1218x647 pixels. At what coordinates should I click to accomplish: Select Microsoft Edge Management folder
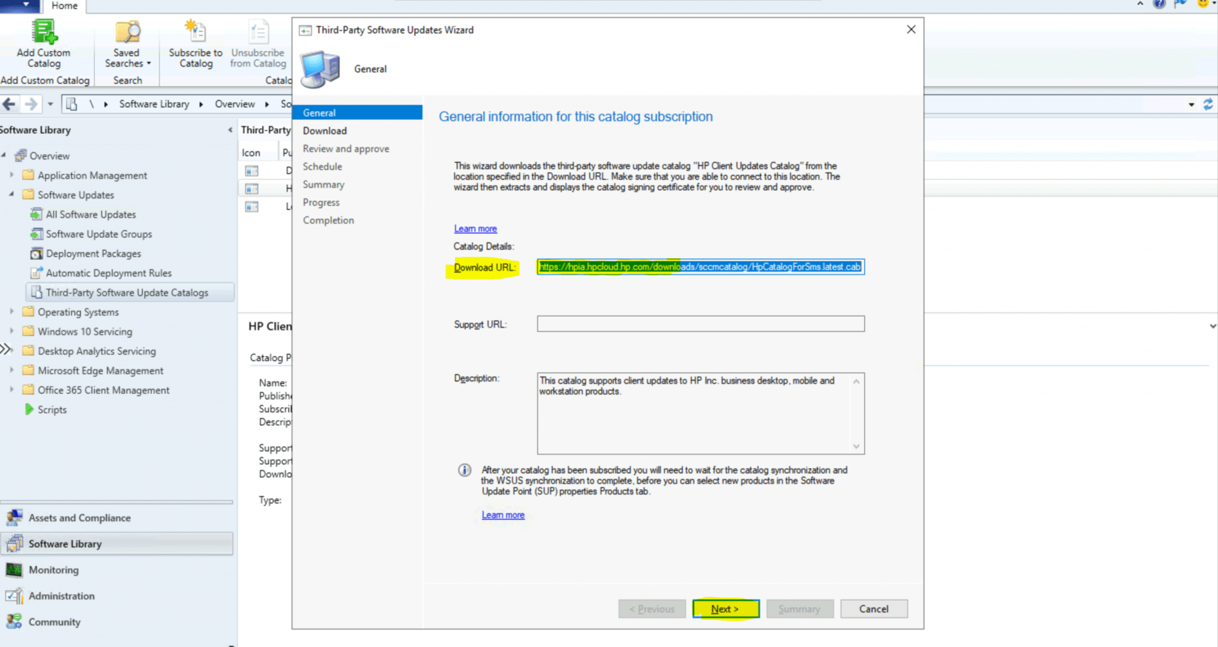pos(100,370)
